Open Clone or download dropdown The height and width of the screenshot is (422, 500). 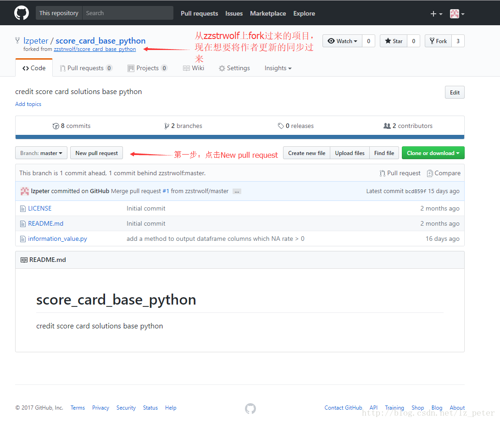click(x=433, y=153)
